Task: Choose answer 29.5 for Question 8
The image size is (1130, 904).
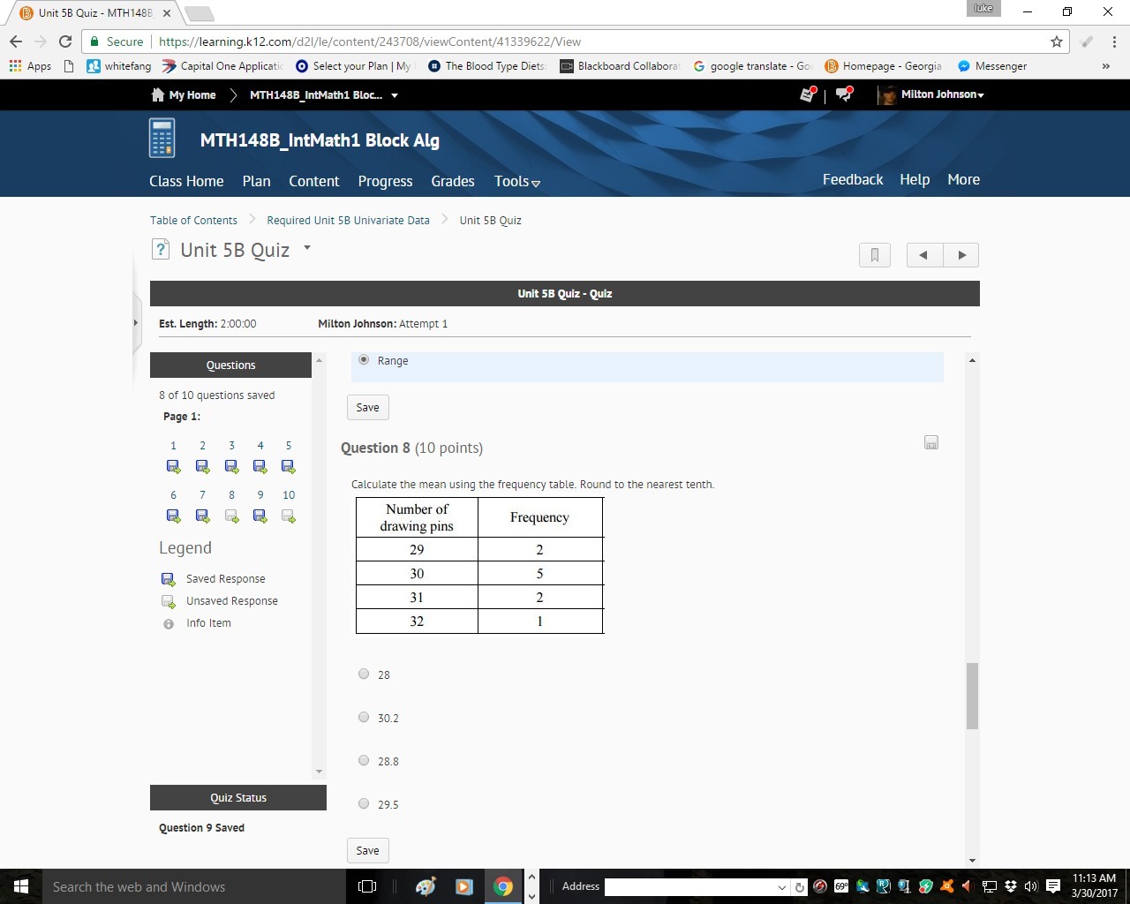Action: click(364, 803)
